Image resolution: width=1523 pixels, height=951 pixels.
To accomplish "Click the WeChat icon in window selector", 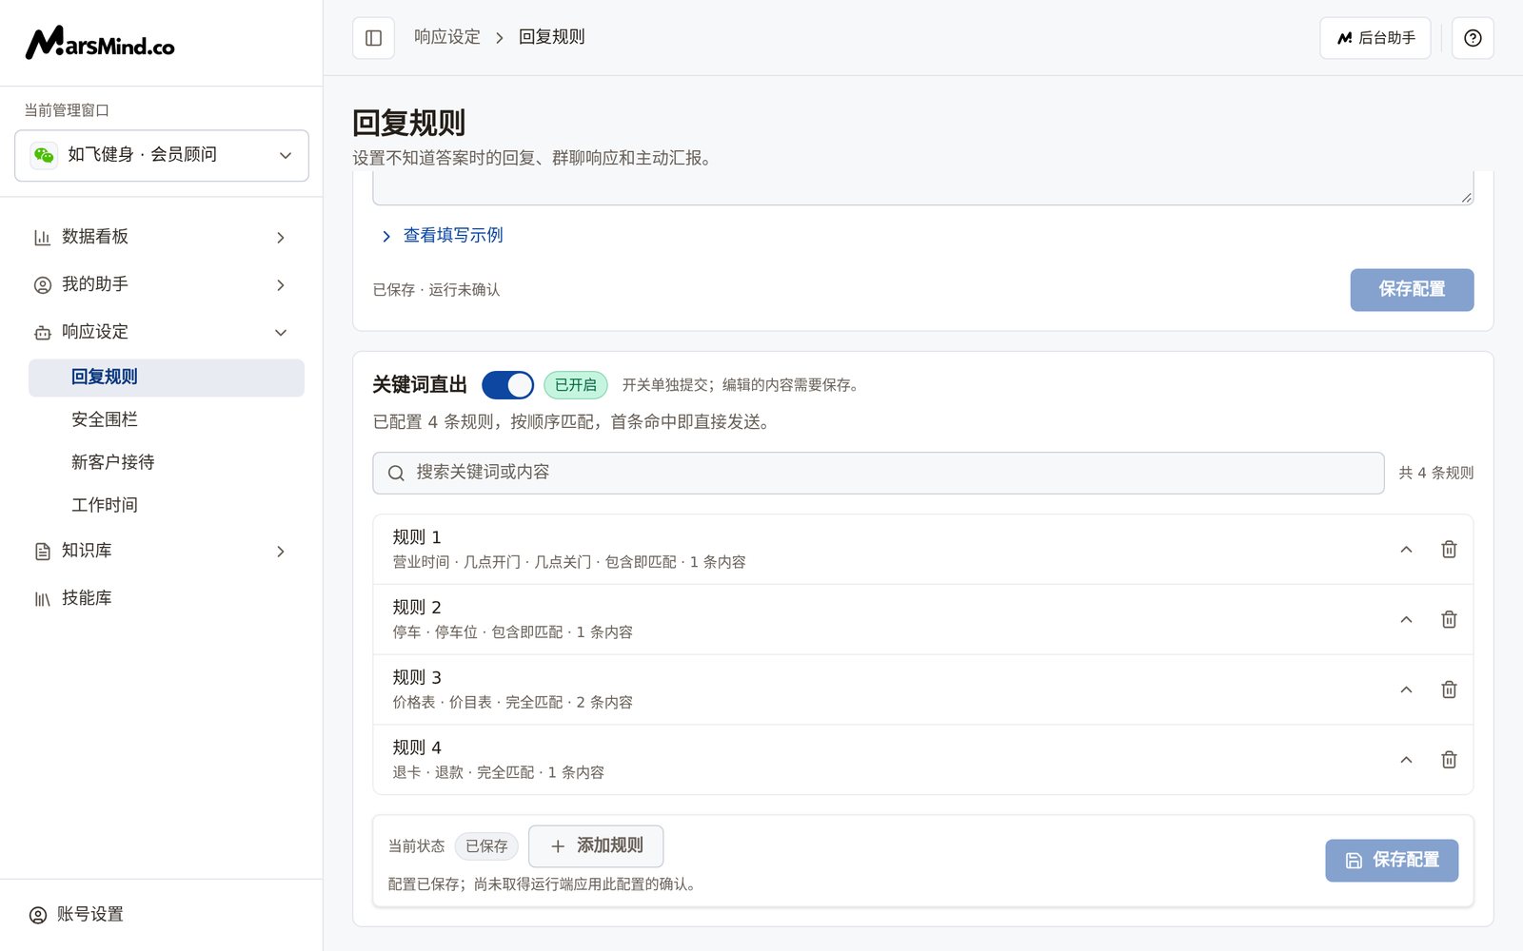I will point(44,155).
